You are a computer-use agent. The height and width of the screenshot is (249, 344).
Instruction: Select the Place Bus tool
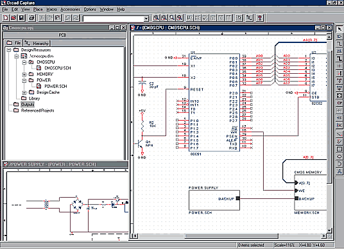coord(339,58)
